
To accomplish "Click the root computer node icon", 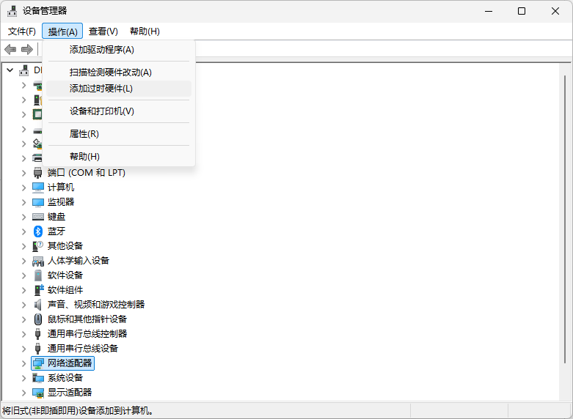I will 24,70.
